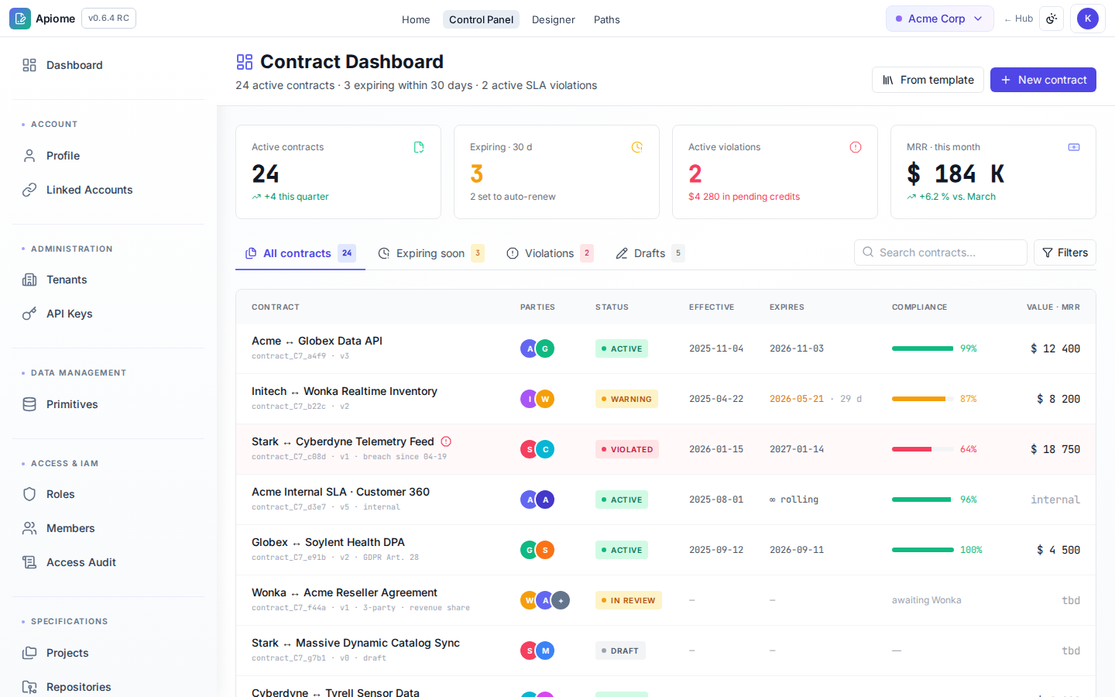Open Primitives data management
Image resolution: width=1115 pixels, height=697 pixels.
pyautogui.click(x=108, y=404)
